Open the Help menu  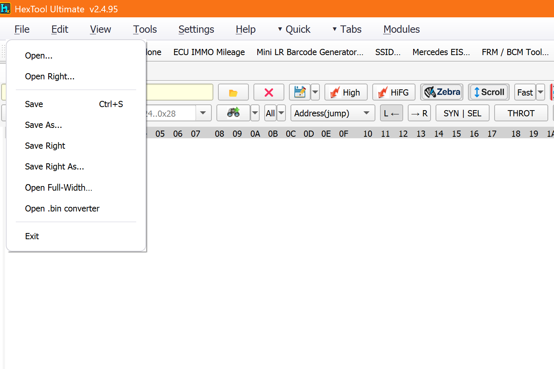click(246, 29)
